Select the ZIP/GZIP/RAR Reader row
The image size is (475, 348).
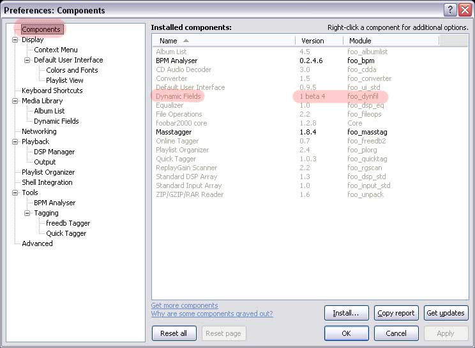(x=310, y=194)
